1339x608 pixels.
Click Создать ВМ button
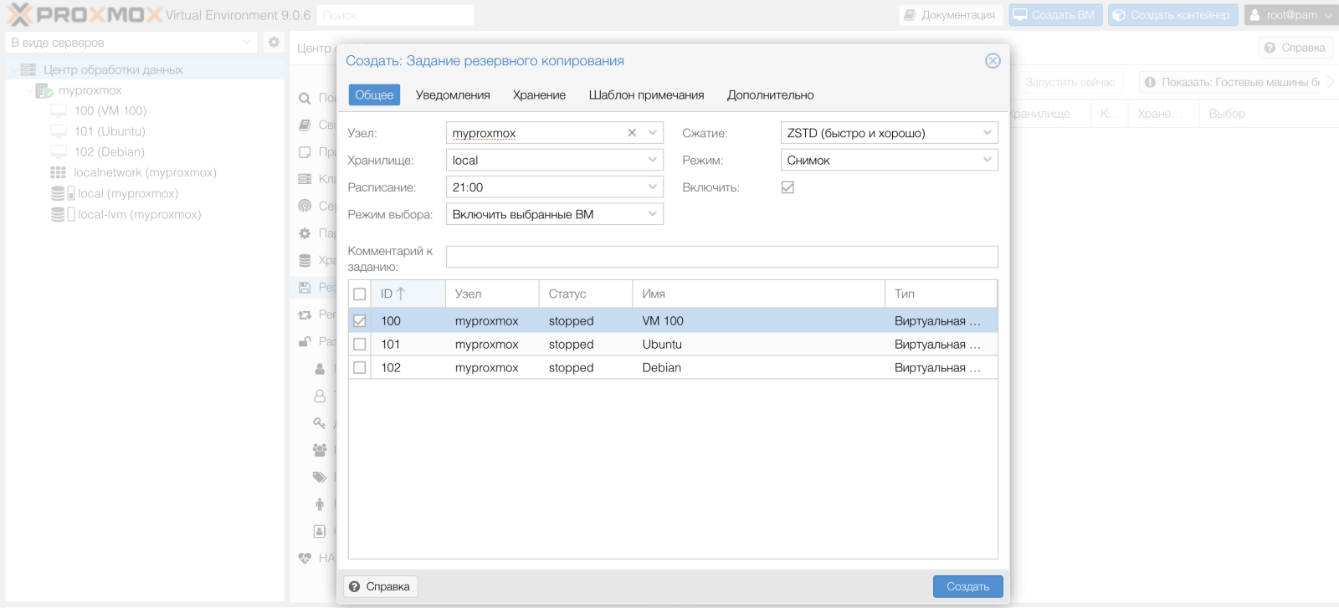1055,15
